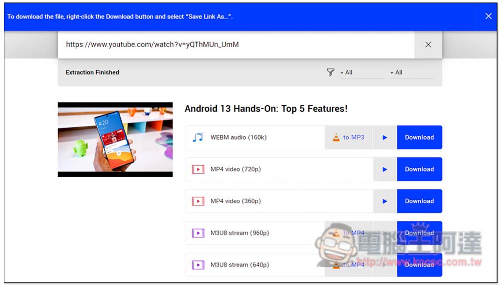The height and width of the screenshot is (286, 501).
Task: Play preview of MP4 video (720p)
Action: 385,169
